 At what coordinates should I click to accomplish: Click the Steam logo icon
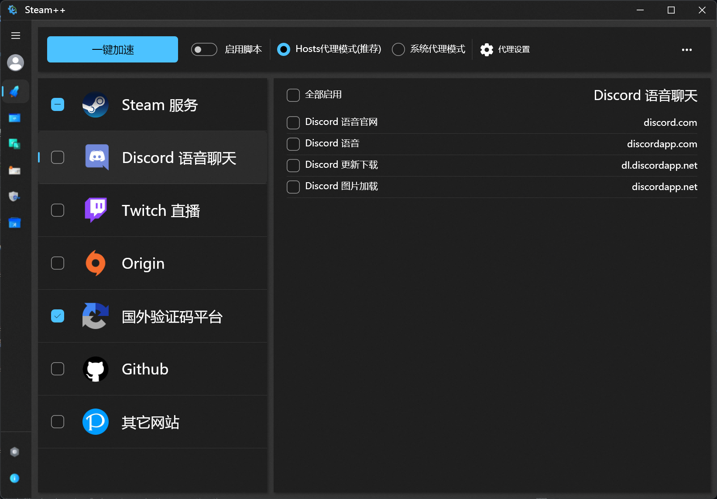(x=96, y=105)
